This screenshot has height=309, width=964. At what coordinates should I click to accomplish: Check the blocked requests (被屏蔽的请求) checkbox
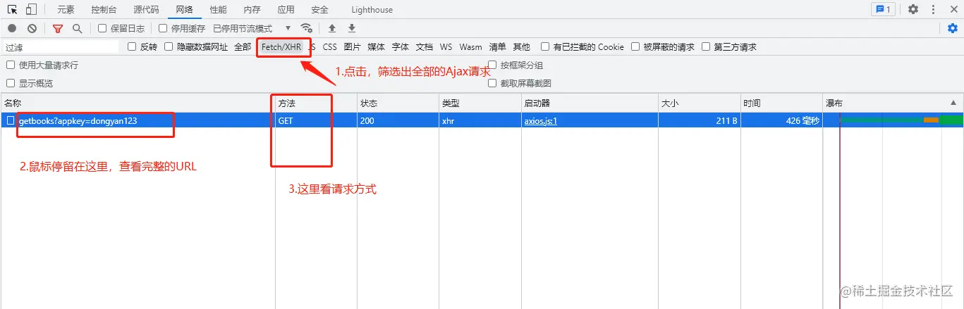coord(635,46)
